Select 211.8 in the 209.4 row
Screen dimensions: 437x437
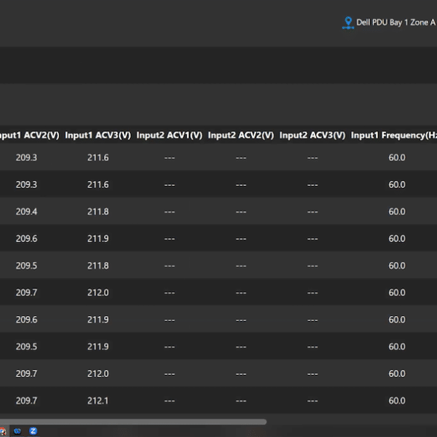coord(98,212)
